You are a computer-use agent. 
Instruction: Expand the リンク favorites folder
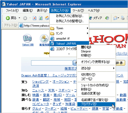point(69,33)
